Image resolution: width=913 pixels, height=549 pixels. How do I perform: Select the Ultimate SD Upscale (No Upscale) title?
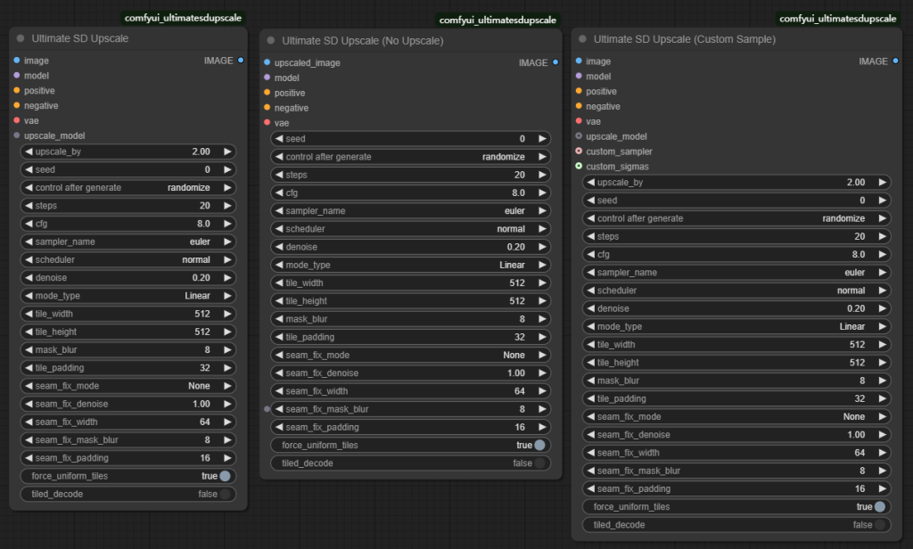click(x=363, y=41)
